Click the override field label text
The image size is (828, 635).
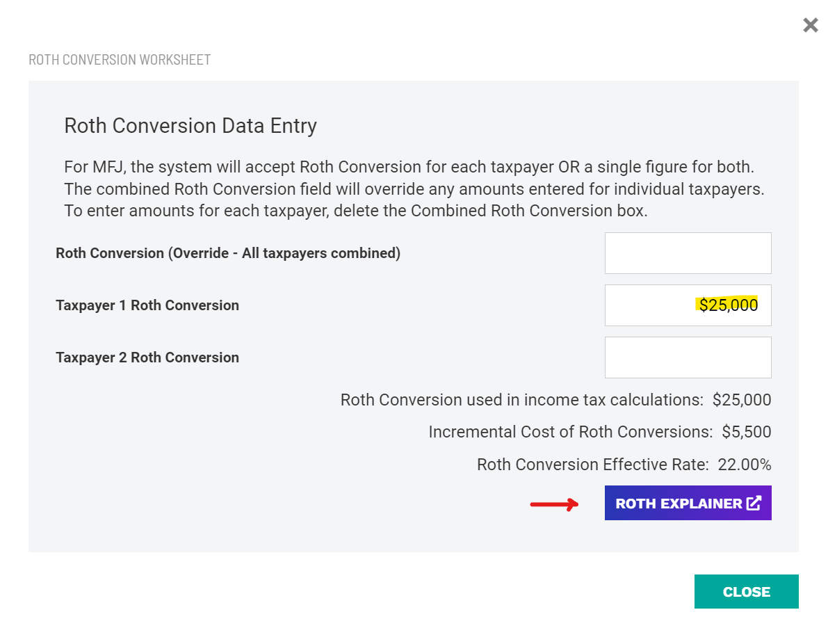228,253
